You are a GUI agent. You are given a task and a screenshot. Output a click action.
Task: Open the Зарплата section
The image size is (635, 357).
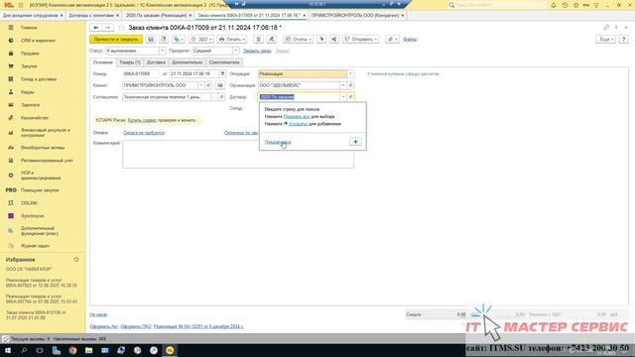point(31,105)
